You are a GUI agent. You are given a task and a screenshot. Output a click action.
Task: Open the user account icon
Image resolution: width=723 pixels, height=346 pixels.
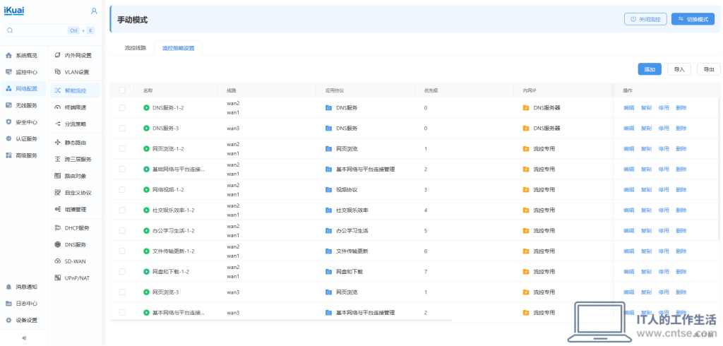(94, 11)
